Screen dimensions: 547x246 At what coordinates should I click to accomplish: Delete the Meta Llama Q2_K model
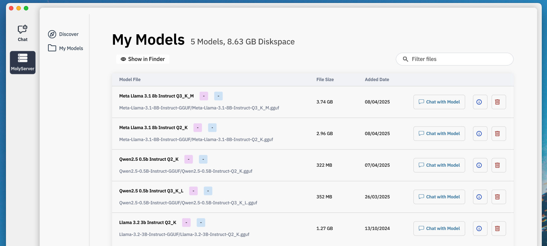pos(498,134)
